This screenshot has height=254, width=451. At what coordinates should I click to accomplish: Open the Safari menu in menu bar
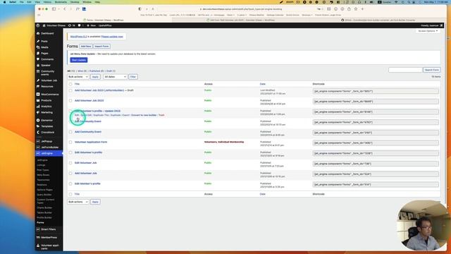[x=13, y=2]
